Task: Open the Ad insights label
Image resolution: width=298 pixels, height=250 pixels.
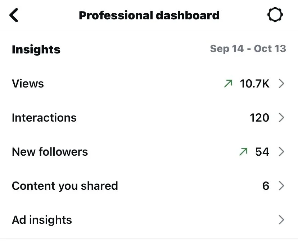Action: (42, 220)
